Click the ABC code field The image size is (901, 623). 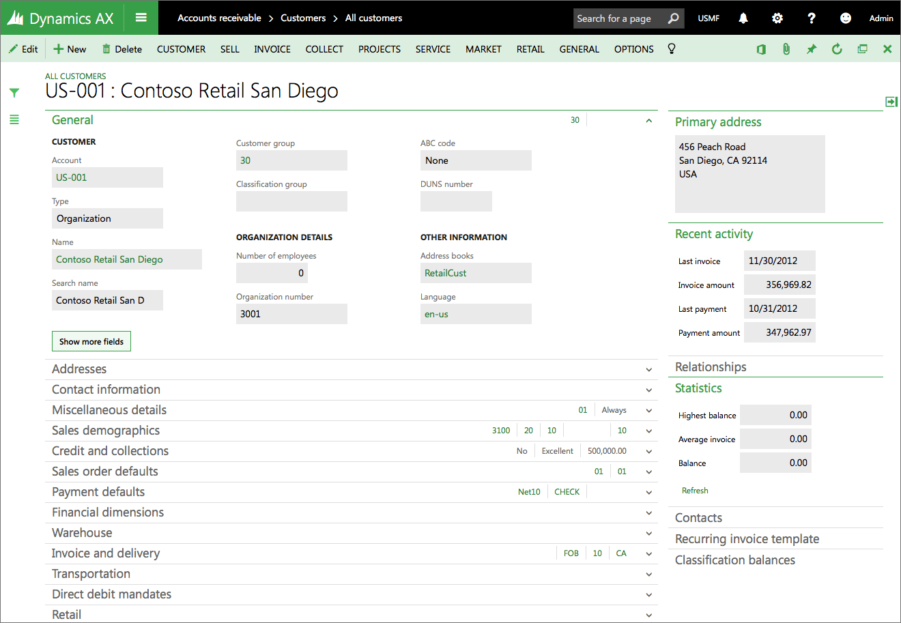pos(476,160)
